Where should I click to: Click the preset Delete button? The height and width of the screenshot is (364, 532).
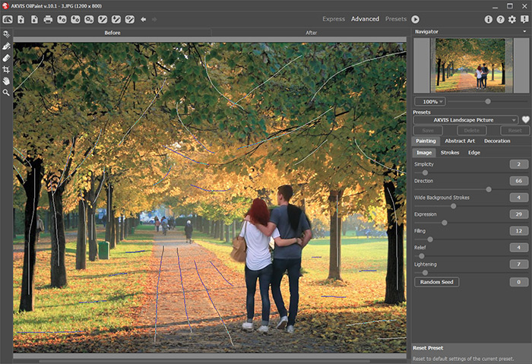tap(472, 130)
